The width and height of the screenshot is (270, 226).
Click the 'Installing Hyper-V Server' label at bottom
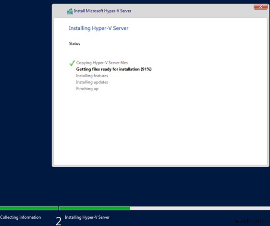87,217
